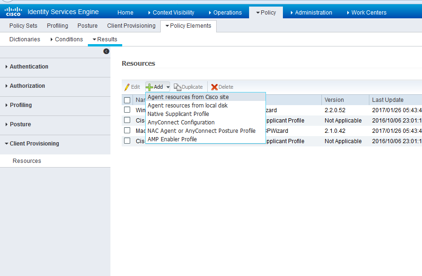Viewport: 422px width, 276px height.
Task: Check the row with version 2.2.0.52
Action: (x=127, y=110)
